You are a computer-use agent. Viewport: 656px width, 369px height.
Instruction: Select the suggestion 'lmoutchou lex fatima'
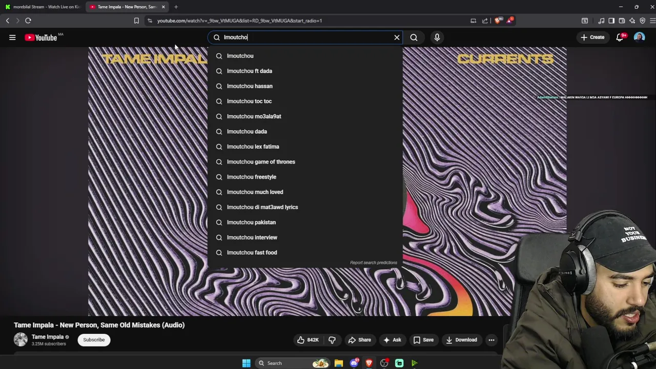(305, 147)
